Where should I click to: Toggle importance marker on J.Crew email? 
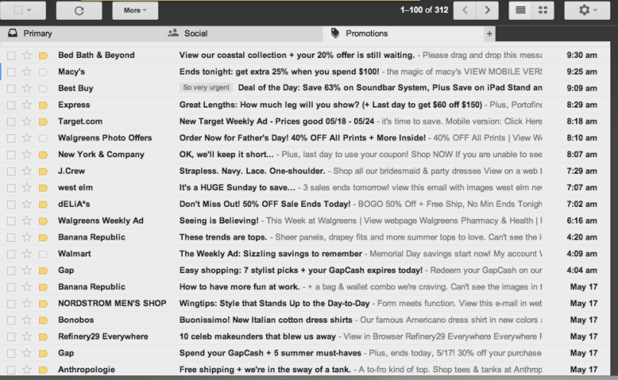(x=44, y=172)
